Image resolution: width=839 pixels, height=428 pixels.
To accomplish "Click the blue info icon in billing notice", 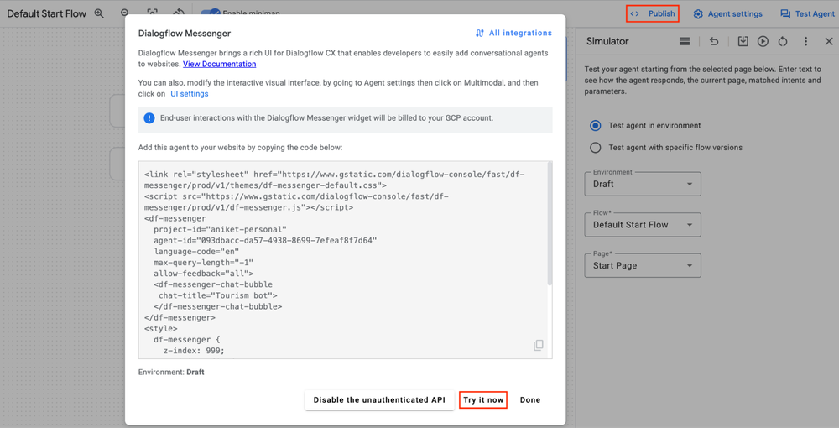I will tap(149, 118).
